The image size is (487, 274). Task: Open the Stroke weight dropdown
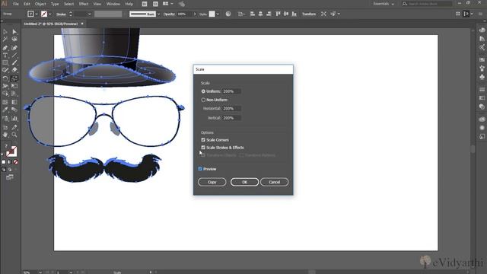point(90,14)
